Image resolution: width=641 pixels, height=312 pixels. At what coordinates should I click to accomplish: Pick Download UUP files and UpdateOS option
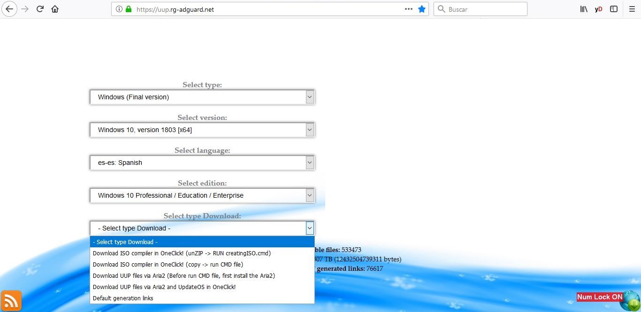[x=164, y=287]
